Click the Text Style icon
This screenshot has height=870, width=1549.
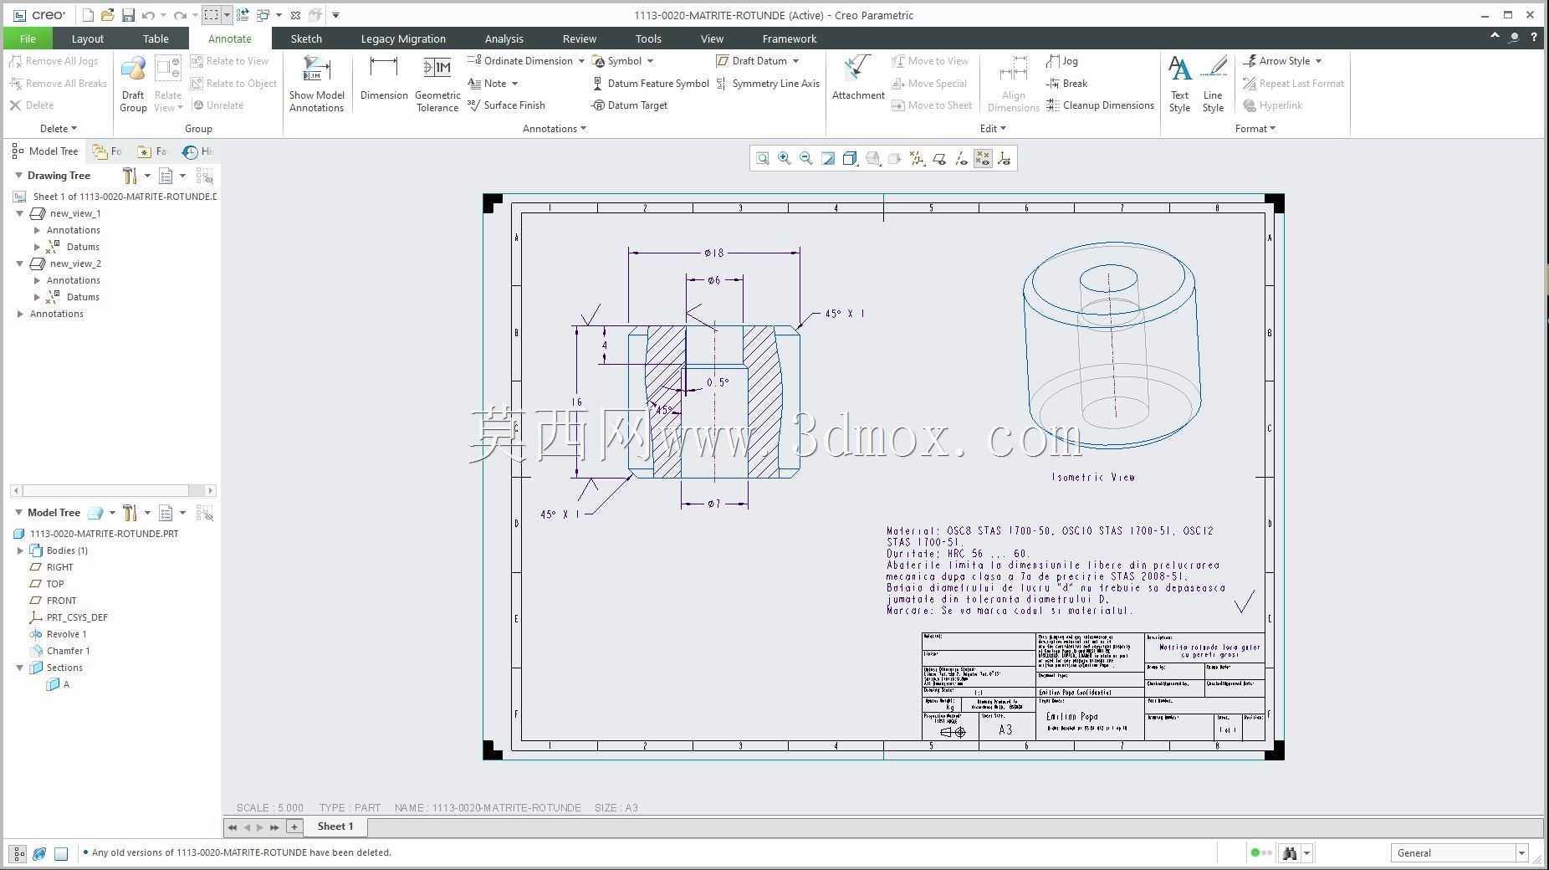click(x=1179, y=84)
